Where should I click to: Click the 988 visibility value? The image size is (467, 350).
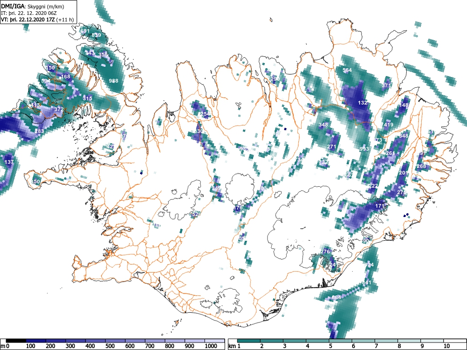pos(113,81)
